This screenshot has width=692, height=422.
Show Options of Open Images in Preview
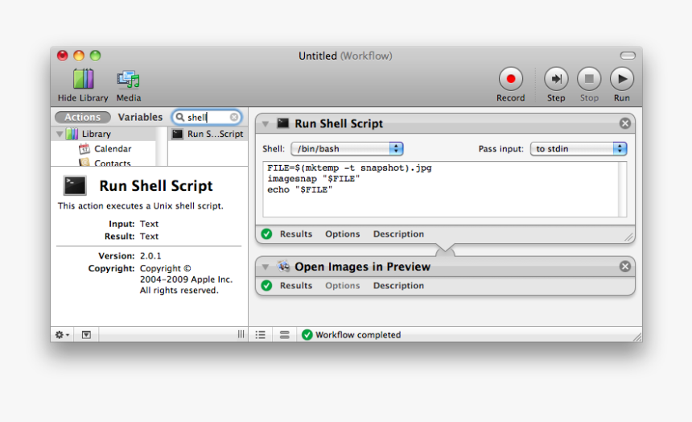343,285
